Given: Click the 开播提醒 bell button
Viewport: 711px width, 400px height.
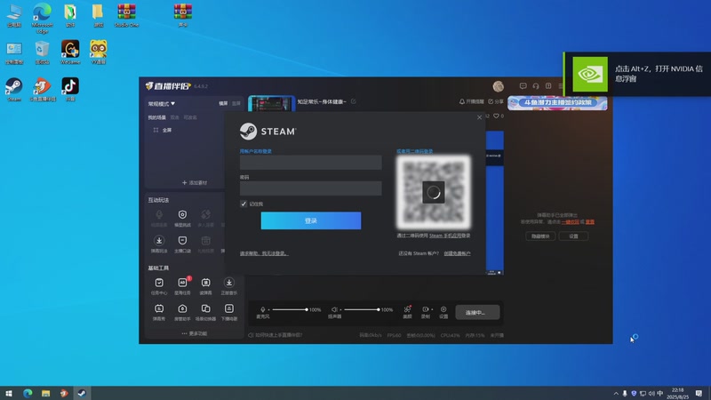Looking at the screenshot, I should pos(472,101).
